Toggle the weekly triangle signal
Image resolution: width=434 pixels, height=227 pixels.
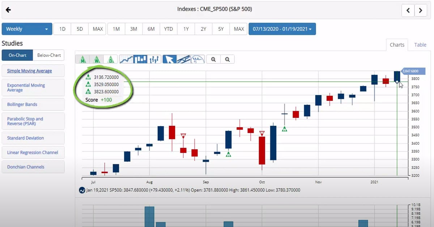[97, 59]
